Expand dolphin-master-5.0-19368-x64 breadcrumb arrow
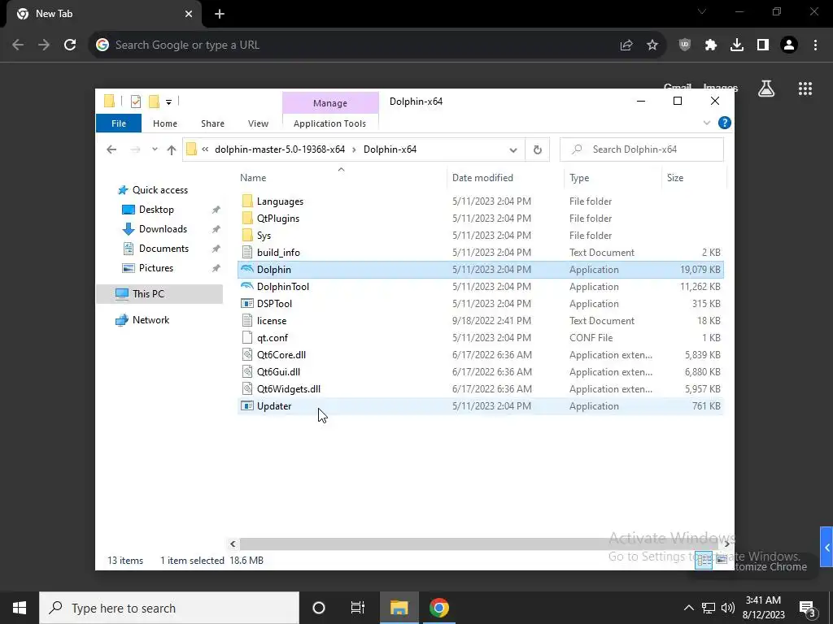 click(x=355, y=149)
